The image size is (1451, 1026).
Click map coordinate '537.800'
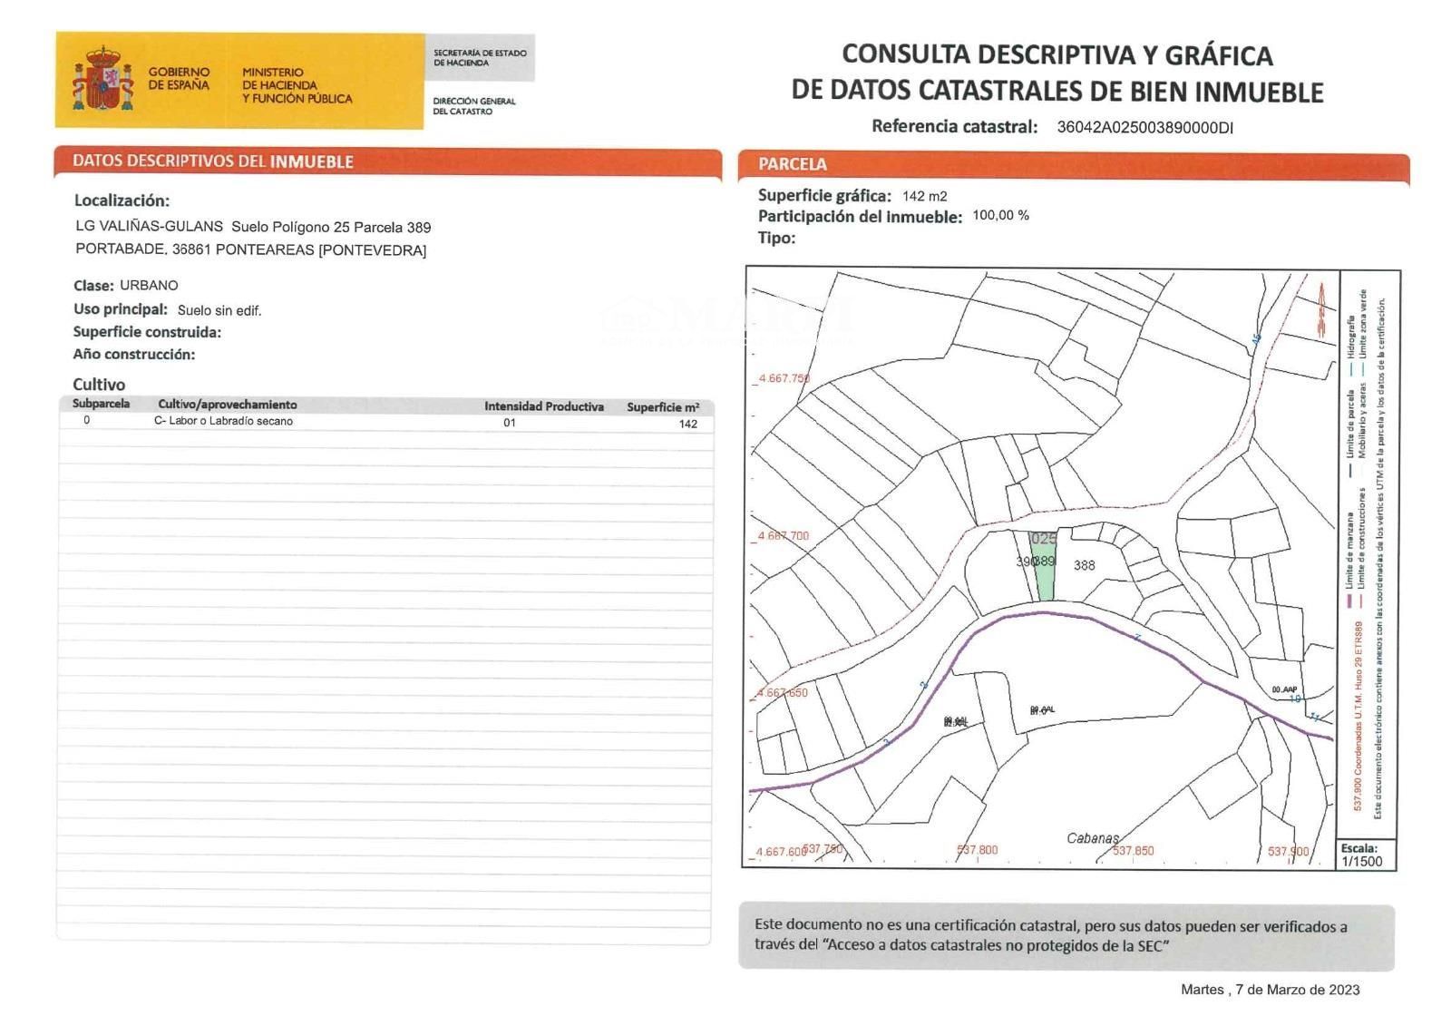coord(978,850)
